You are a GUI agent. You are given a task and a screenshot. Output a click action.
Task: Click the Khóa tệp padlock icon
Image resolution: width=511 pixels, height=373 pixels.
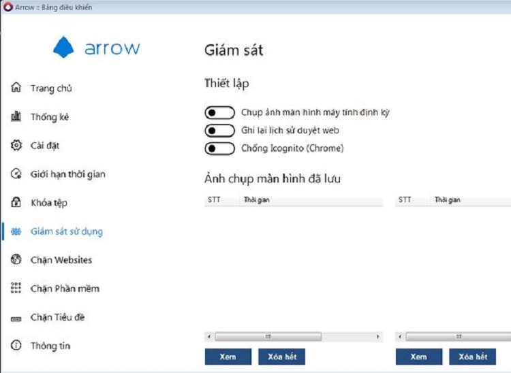pos(16,202)
